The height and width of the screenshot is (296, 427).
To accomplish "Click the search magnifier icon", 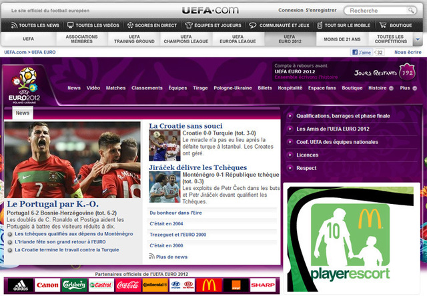I will (412, 11).
